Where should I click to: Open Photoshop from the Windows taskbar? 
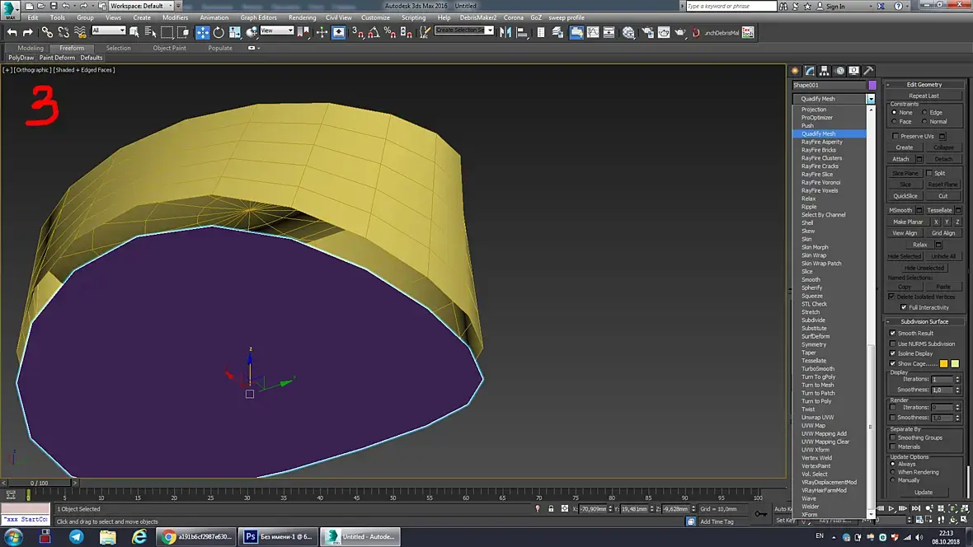[x=278, y=536]
